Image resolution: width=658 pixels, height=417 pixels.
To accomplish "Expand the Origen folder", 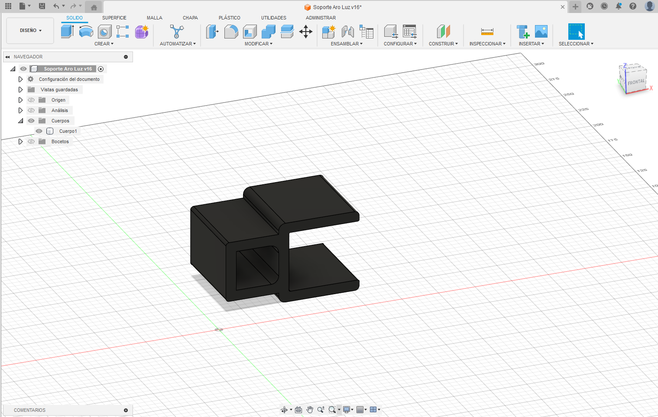I will coord(20,100).
